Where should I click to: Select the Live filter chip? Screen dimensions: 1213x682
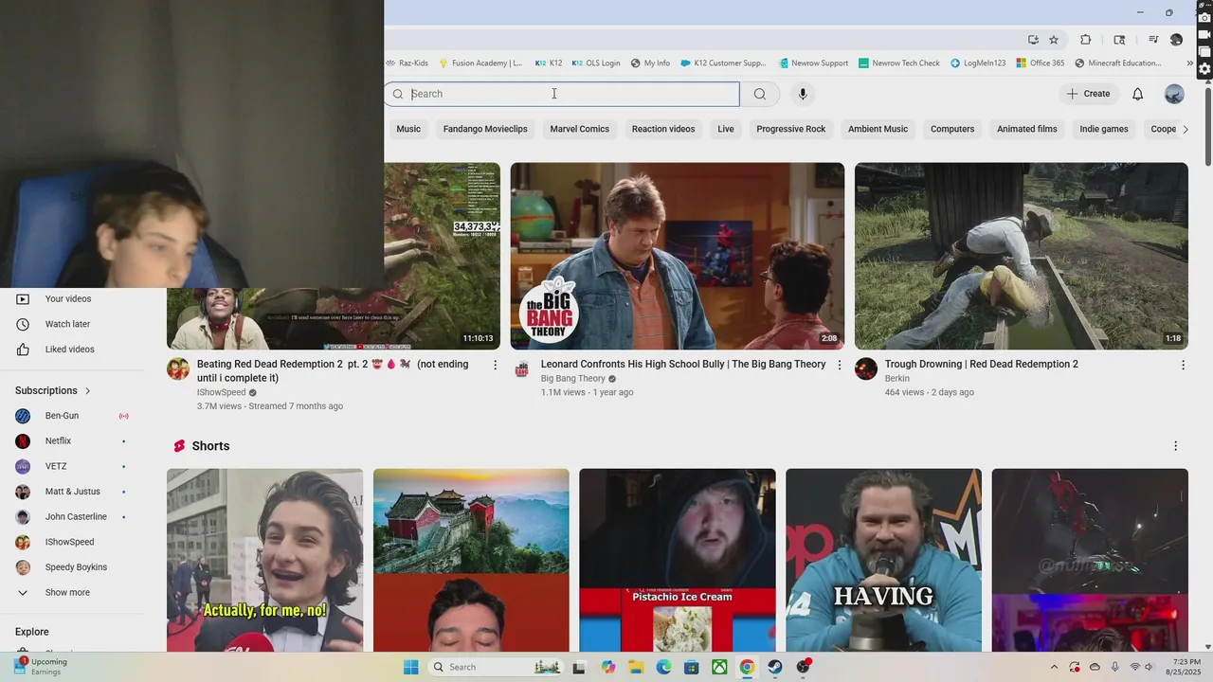(x=726, y=129)
